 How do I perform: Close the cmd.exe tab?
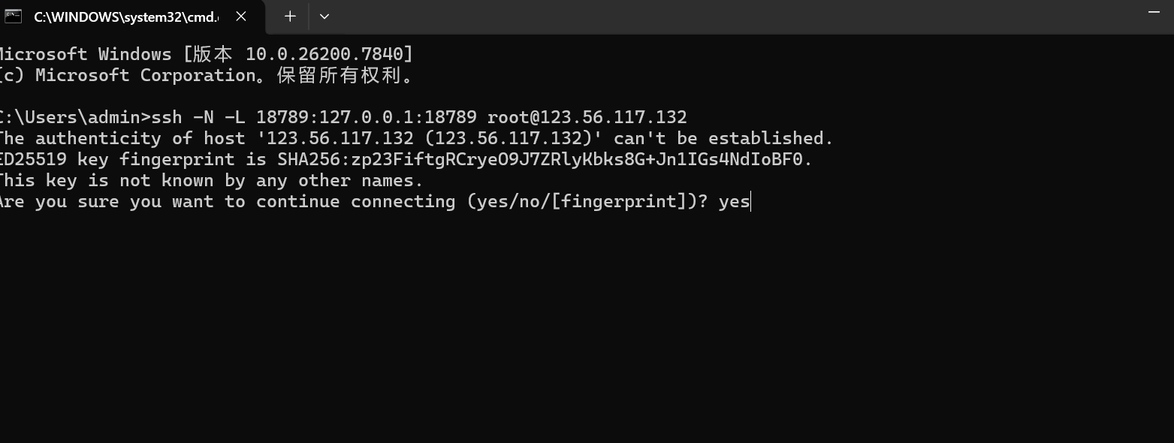point(241,16)
